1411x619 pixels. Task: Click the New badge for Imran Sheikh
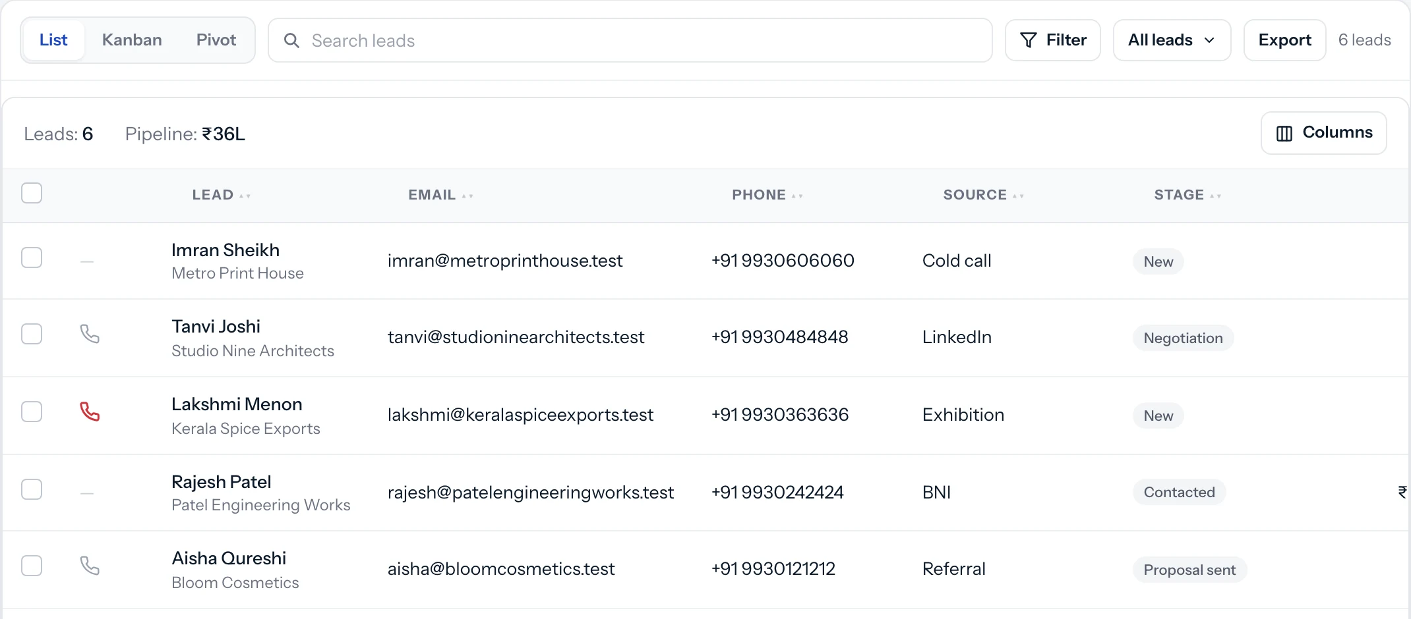coord(1158,261)
